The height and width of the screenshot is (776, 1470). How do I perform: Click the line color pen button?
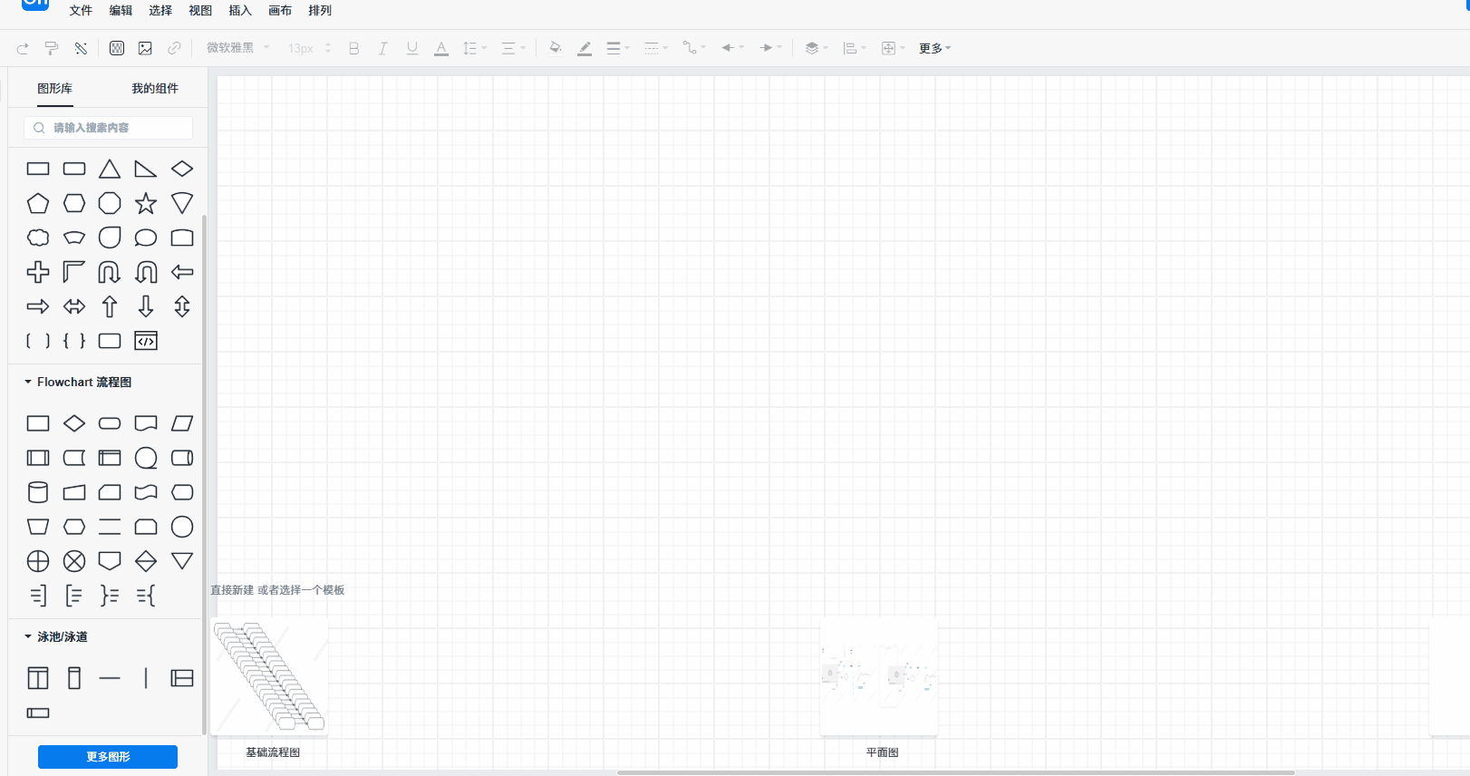click(585, 48)
